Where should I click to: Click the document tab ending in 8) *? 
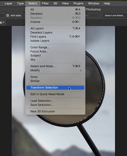point(3,23)
